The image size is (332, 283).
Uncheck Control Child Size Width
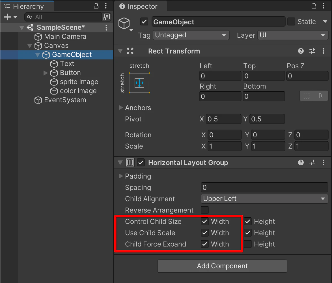(204, 221)
